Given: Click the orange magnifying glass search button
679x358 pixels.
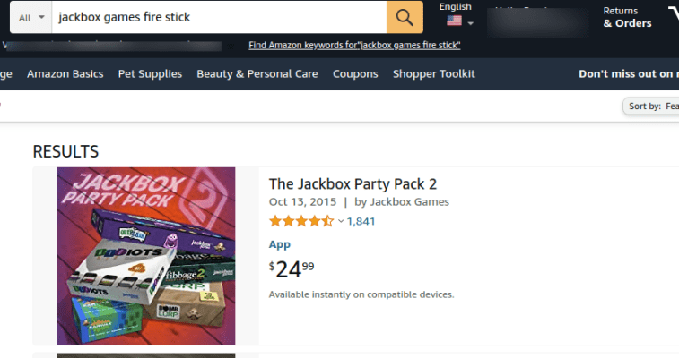Looking at the screenshot, I should tap(404, 17).
